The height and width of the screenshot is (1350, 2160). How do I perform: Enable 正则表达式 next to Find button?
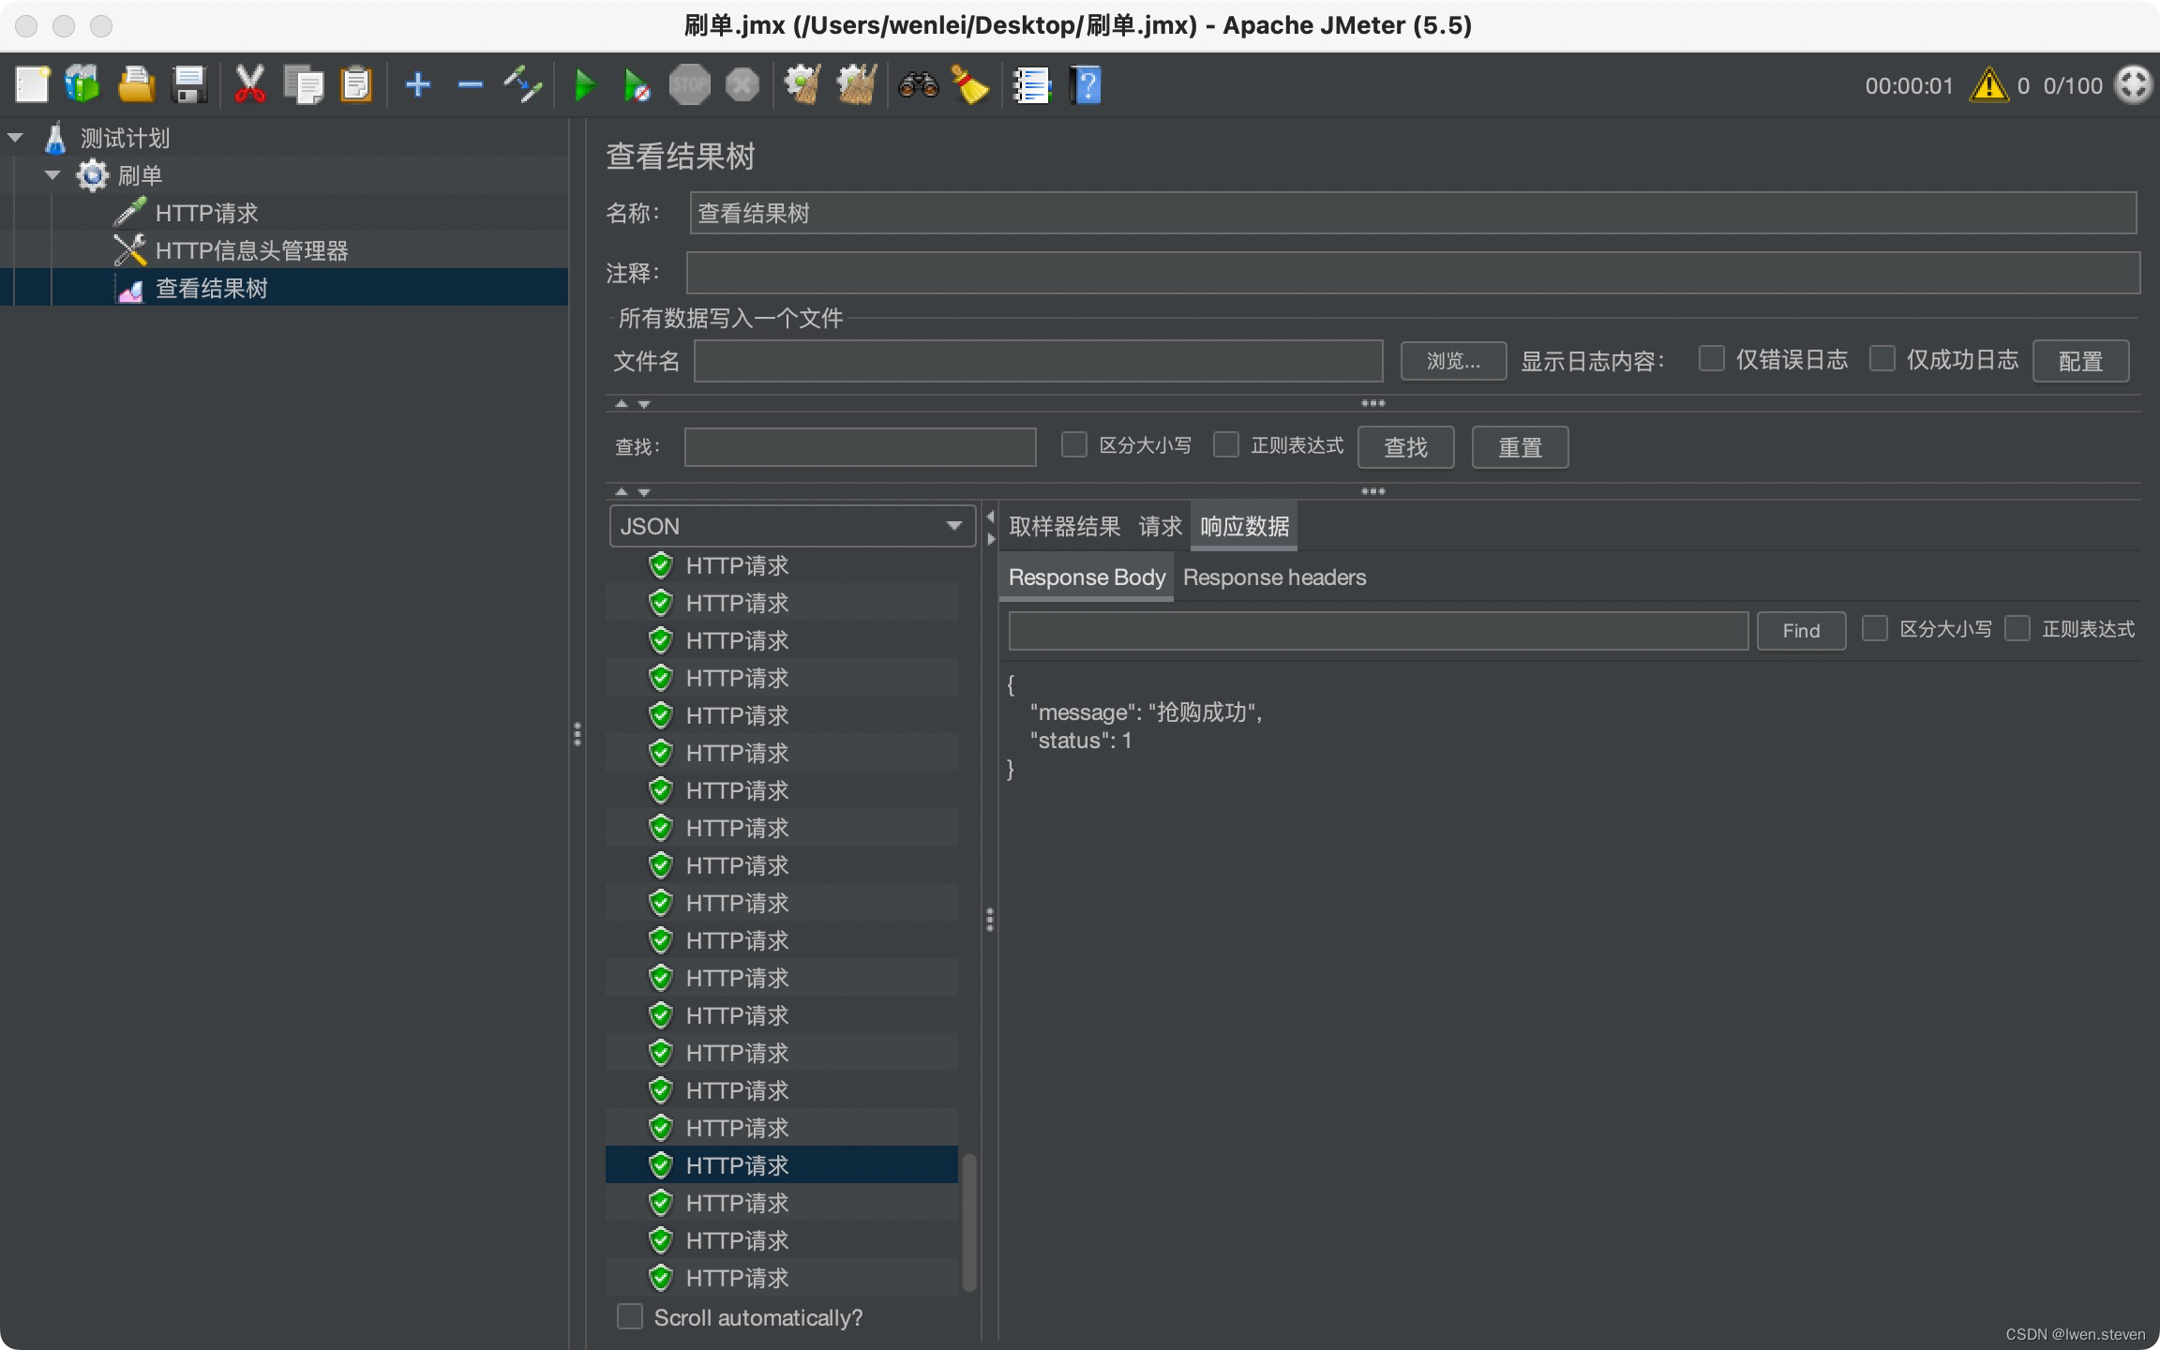[2017, 628]
